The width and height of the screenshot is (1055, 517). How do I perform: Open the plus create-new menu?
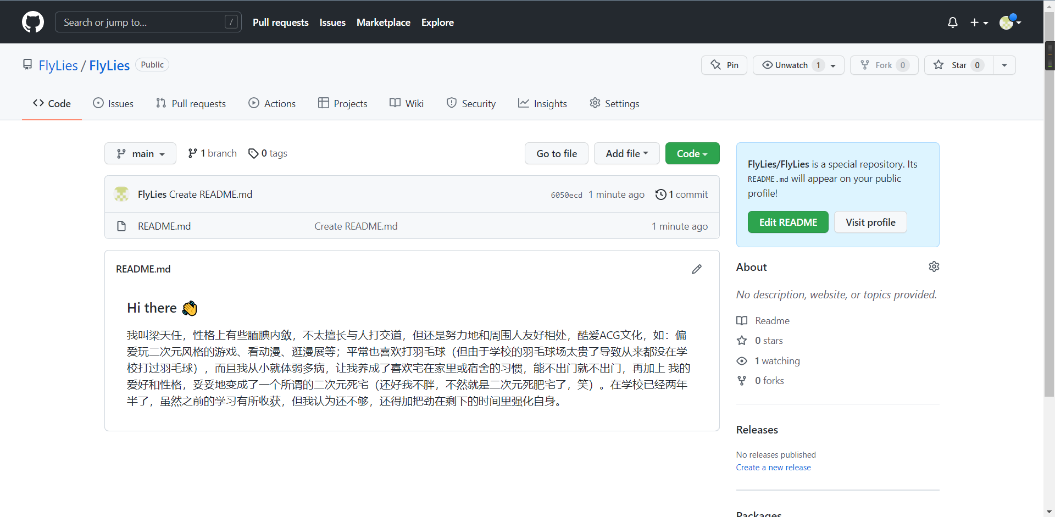pyautogui.click(x=979, y=23)
